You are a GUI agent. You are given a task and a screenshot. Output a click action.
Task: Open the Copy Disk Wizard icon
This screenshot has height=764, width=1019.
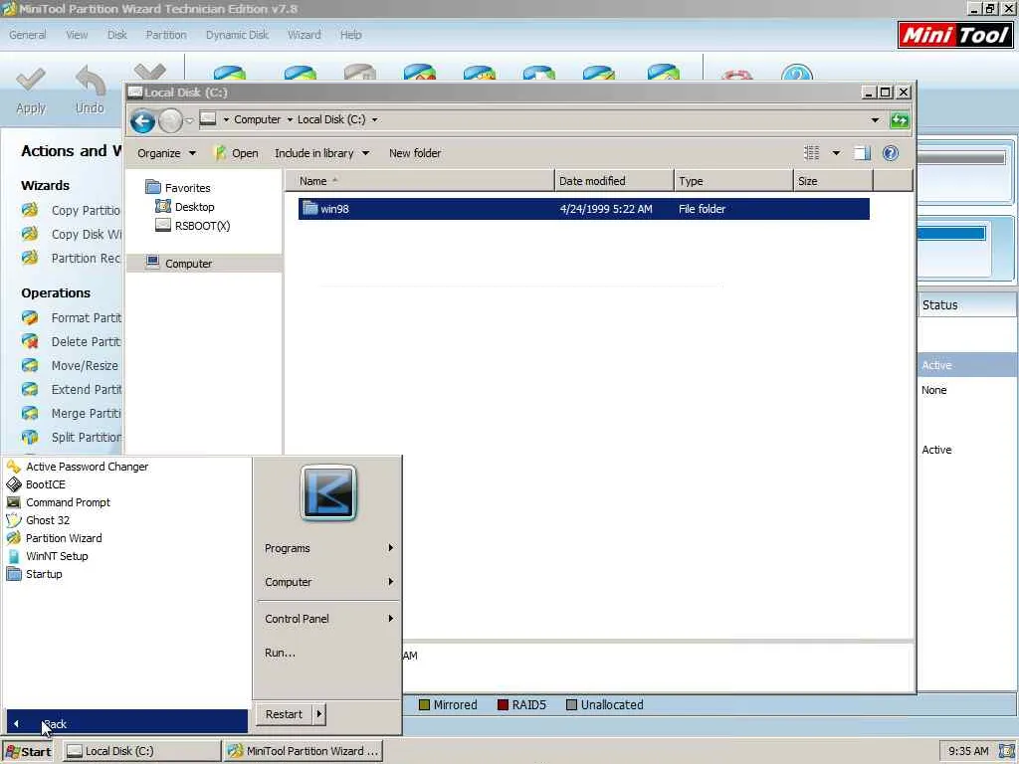[30, 234]
